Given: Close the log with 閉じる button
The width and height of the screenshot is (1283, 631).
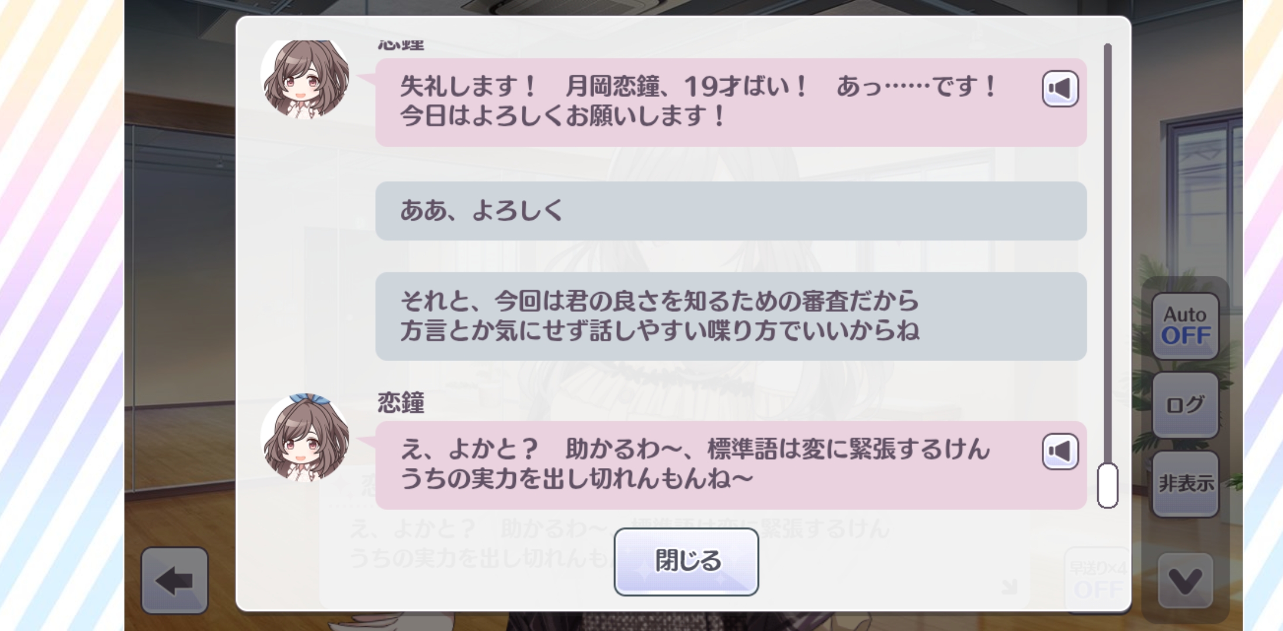Looking at the screenshot, I should pos(686,561).
